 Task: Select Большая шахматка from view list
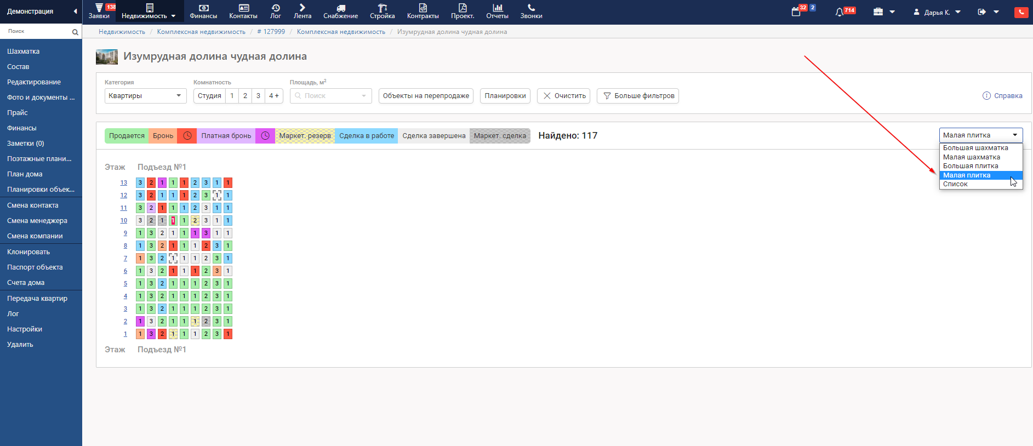click(x=981, y=148)
